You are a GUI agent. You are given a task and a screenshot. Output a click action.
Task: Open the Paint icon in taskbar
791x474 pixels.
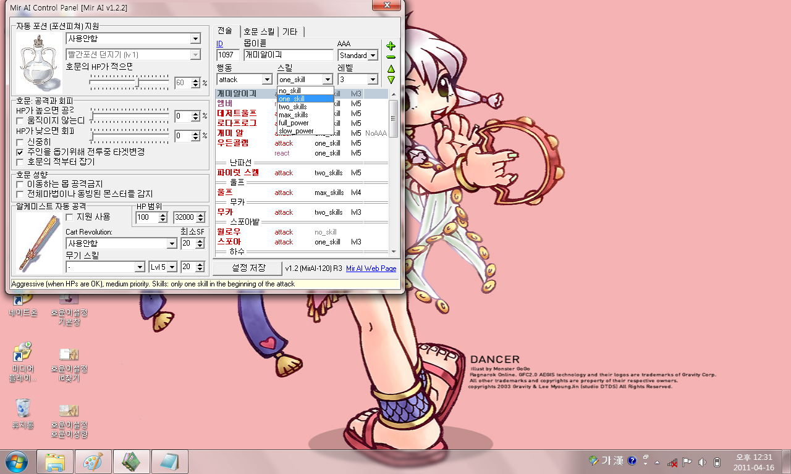pos(93,462)
